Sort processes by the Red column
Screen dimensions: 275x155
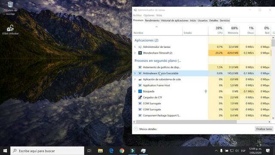click(x=263, y=31)
